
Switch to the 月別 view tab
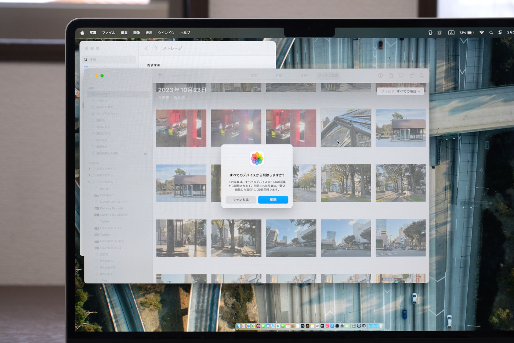pos(279,76)
